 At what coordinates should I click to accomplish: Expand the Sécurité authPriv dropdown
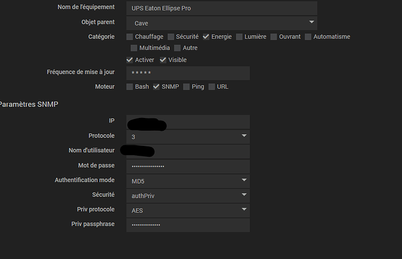click(x=188, y=196)
